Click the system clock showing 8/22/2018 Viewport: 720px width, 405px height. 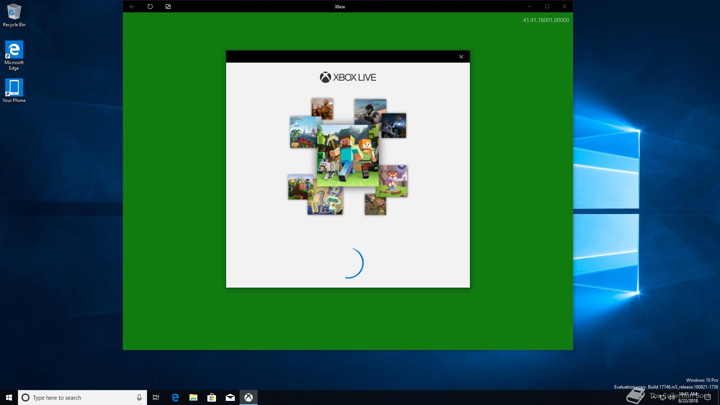pos(688,397)
